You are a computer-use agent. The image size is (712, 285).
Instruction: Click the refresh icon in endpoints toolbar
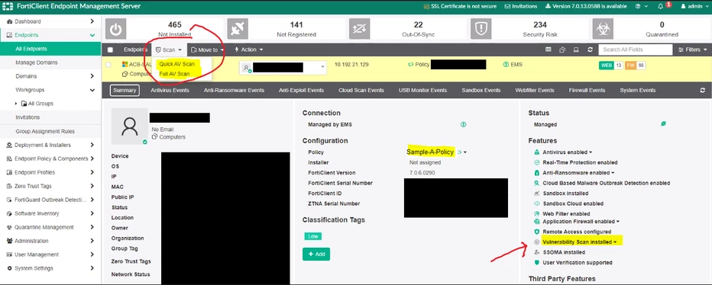pyautogui.click(x=590, y=50)
